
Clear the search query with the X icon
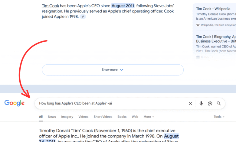click(190, 103)
